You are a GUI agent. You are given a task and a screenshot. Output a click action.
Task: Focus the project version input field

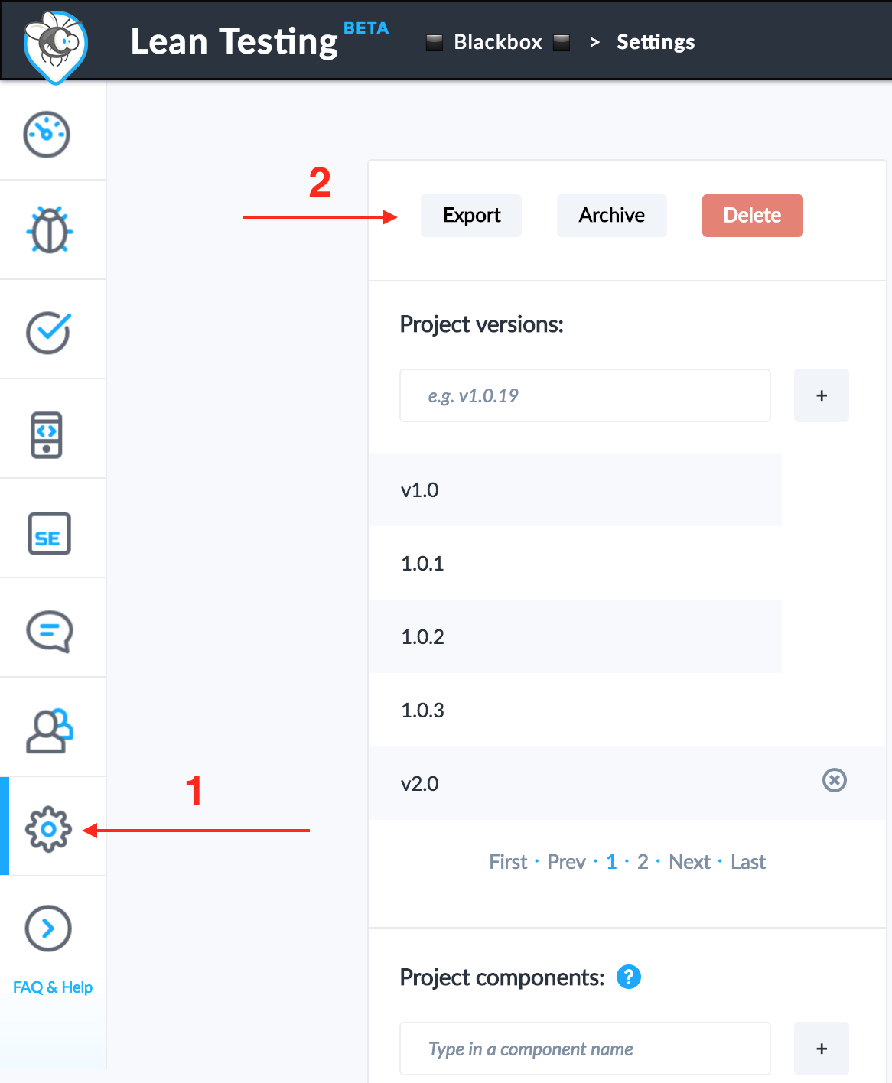(585, 395)
